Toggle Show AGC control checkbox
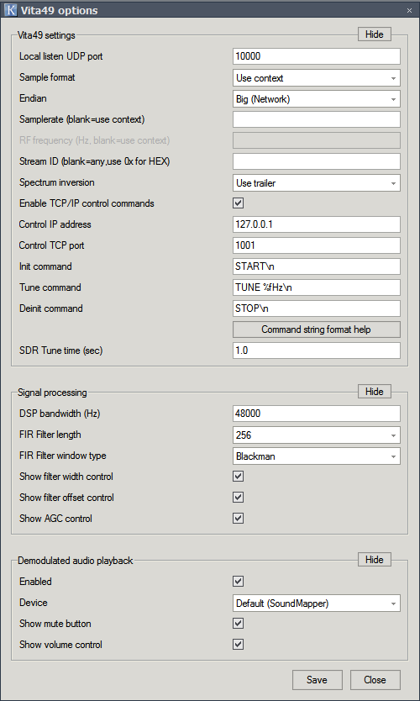 point(239,518)
